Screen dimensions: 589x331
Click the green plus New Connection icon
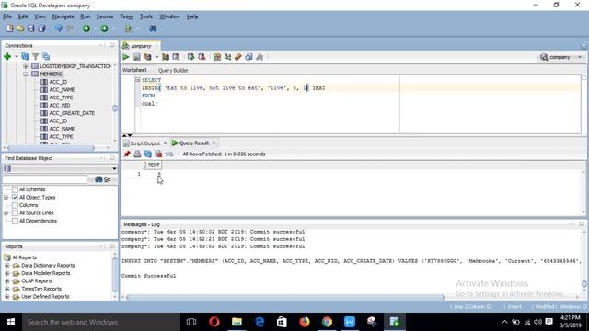[7, 57]
